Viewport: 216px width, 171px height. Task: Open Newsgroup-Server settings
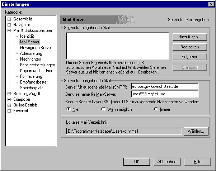[36, 48]
